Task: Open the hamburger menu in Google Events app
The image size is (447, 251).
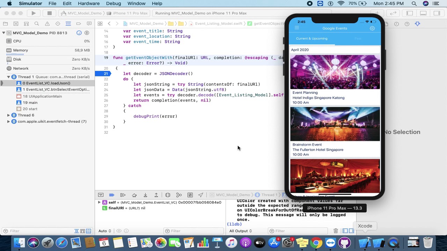Action: pyautogui.click(x=297, y=28)
